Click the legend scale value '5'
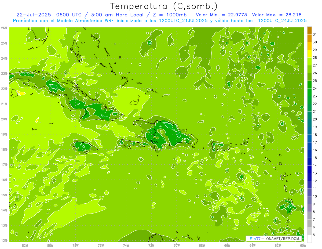Screen dimensions: 322x249 tap(314, 234)
